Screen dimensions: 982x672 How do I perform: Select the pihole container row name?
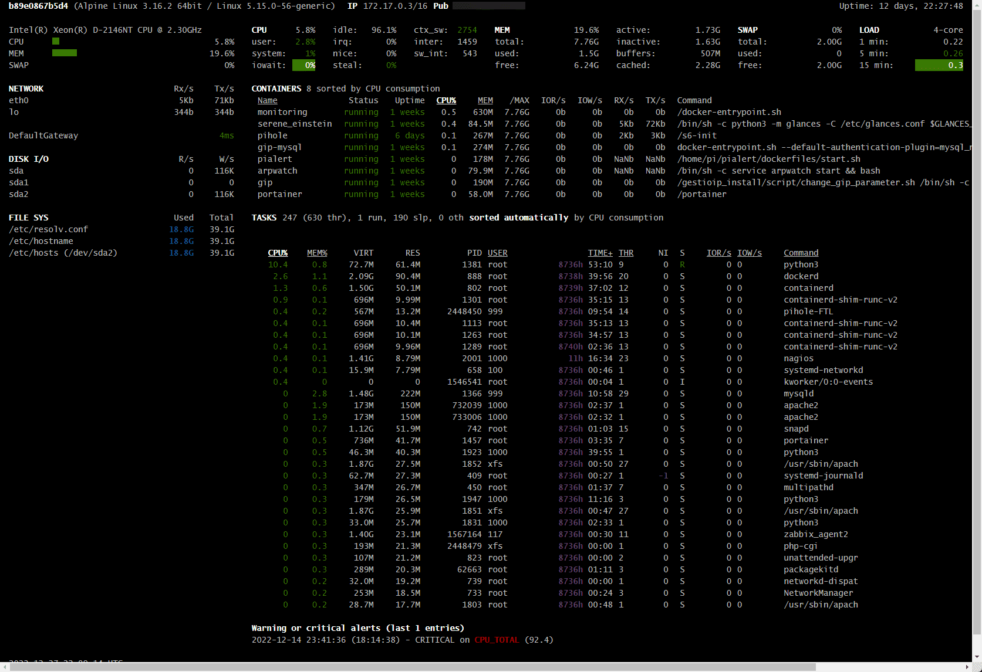272,135
